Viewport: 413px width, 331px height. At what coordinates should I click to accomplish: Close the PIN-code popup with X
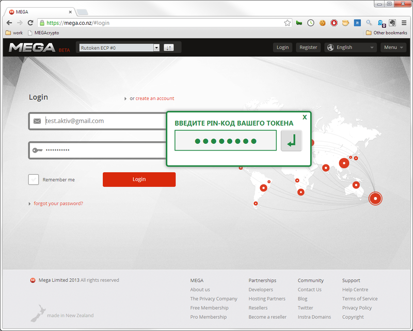pos(305,117)
